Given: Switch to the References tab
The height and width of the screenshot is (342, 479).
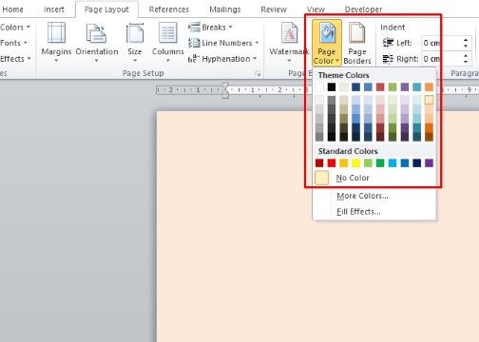Looking at the screenshot, I should click(x=169, y=9).
